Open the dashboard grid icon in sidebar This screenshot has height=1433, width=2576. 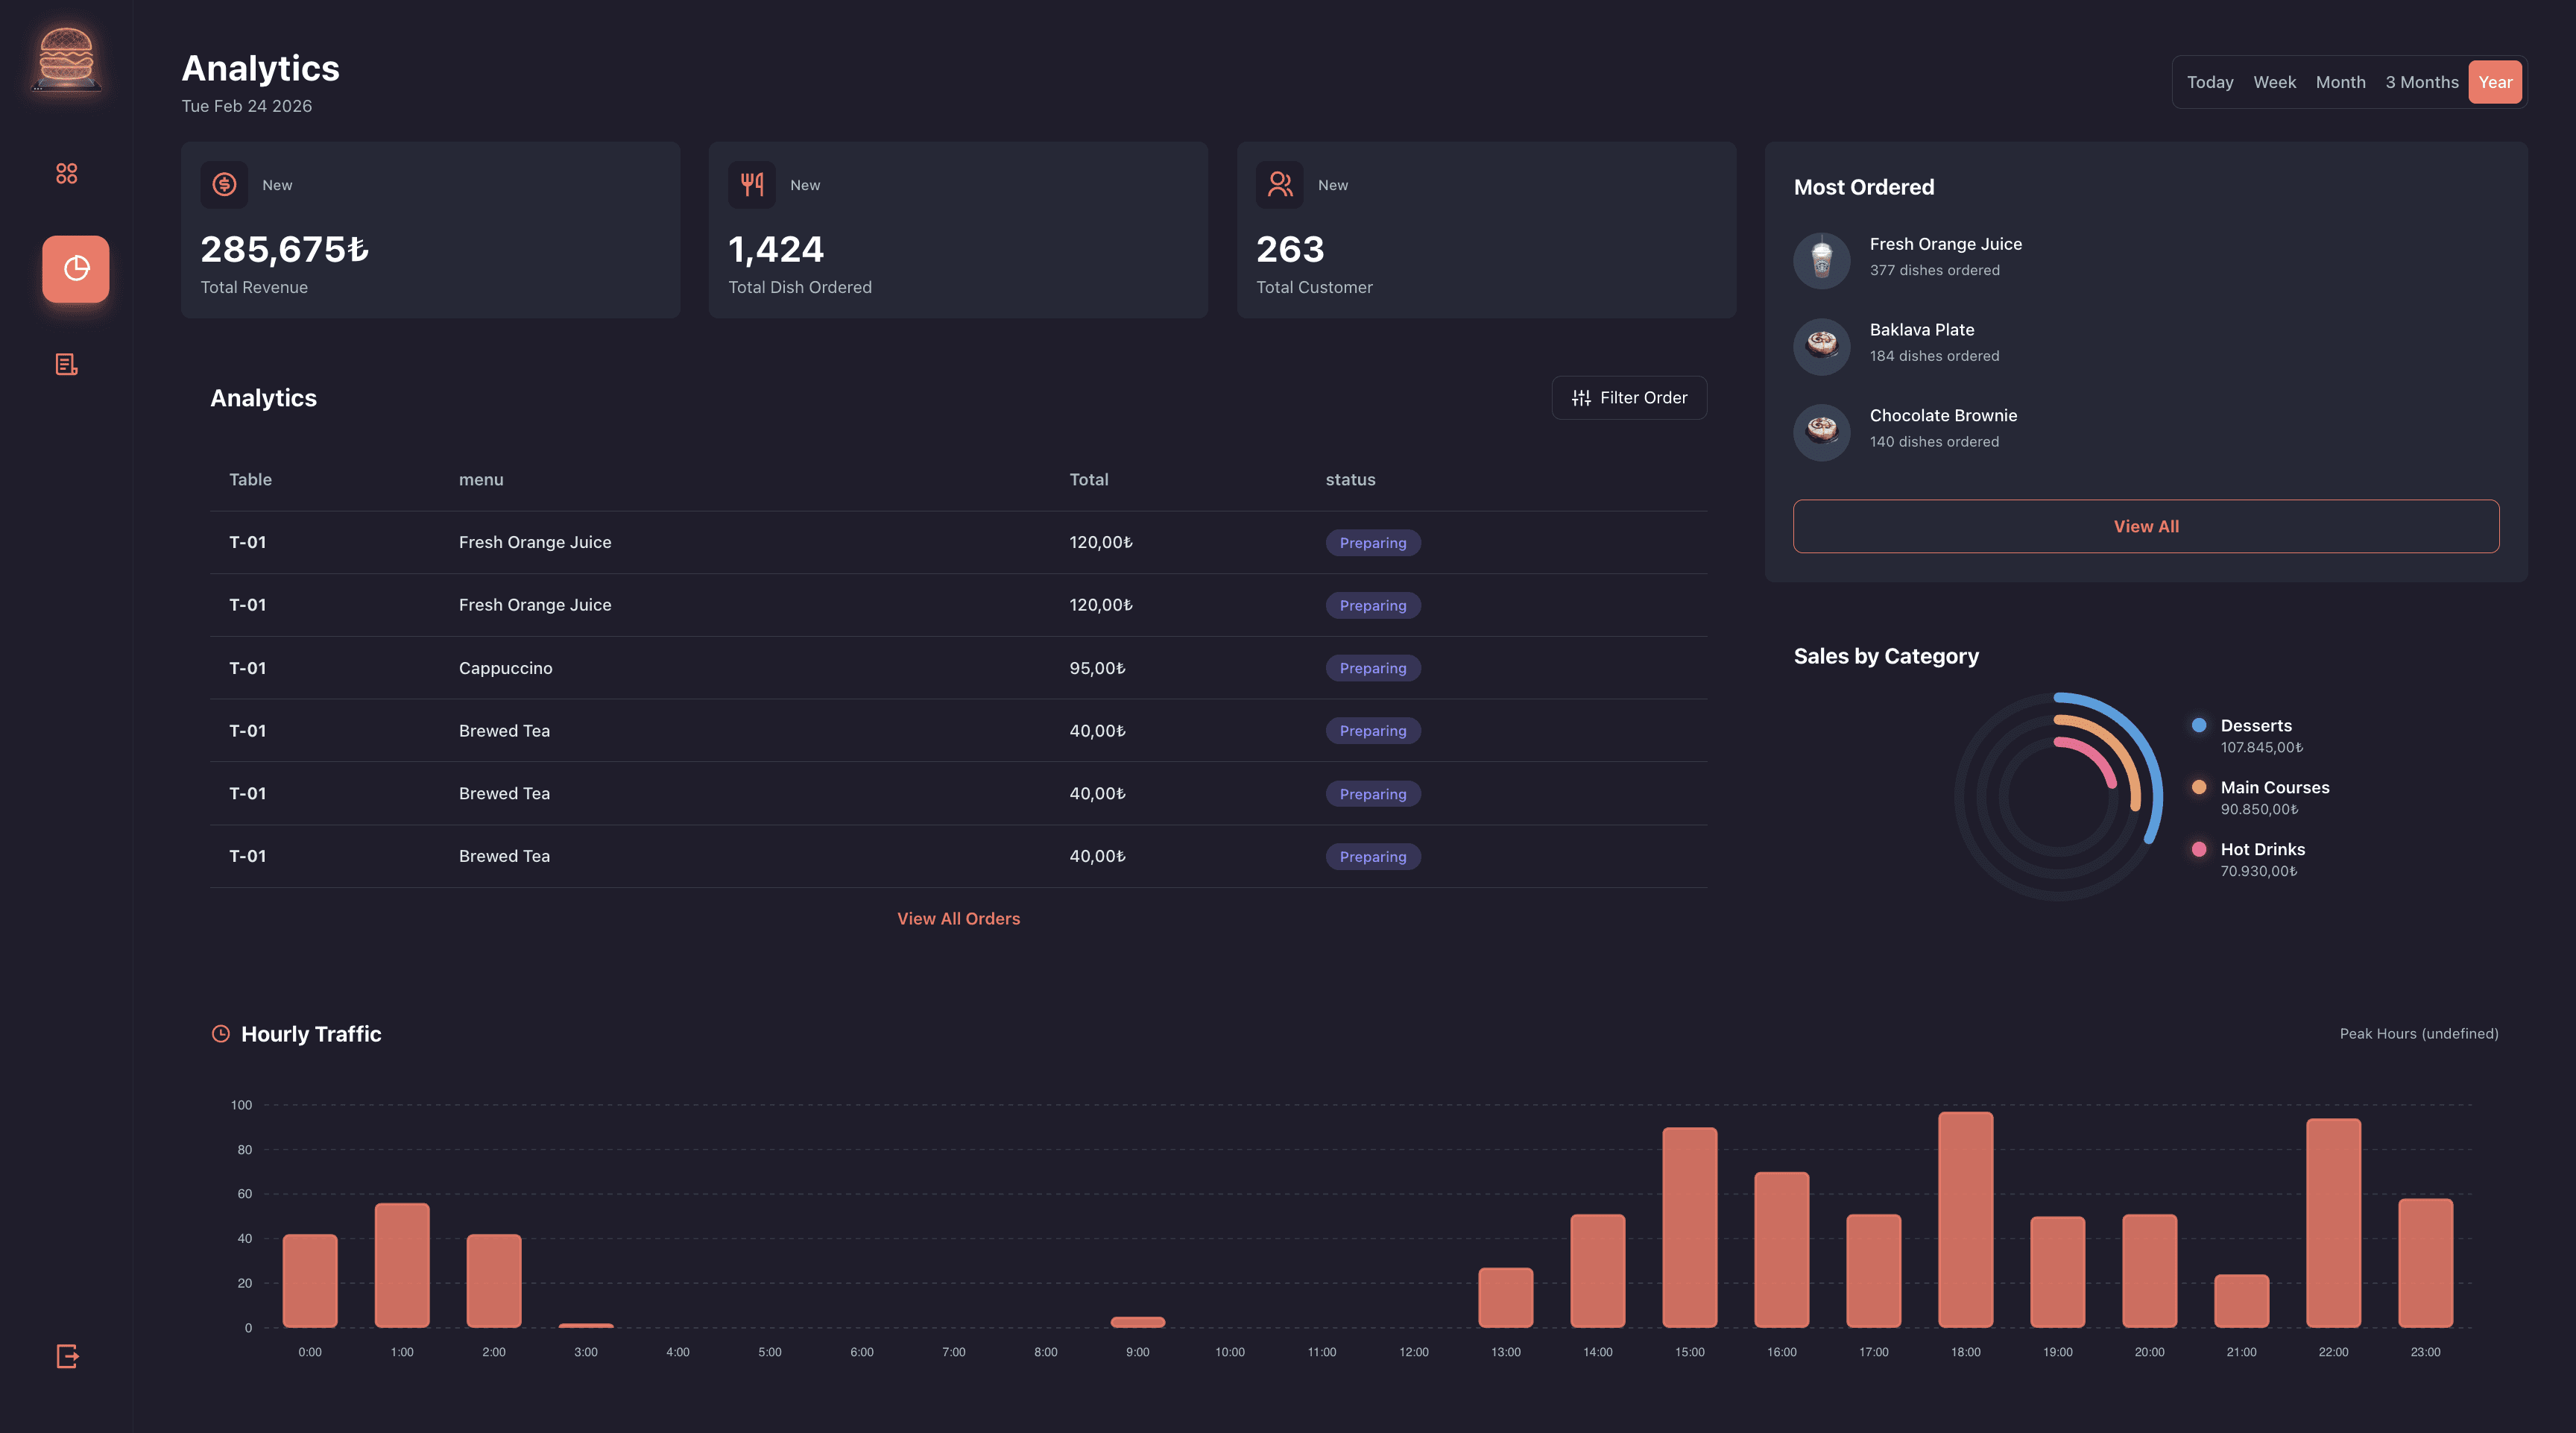pyautogui.click(x=66, y=174)
